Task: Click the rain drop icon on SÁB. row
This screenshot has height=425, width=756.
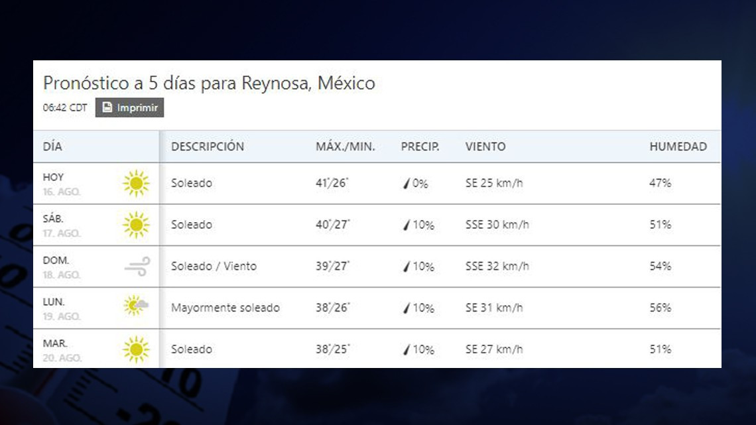Action: coord(405,224)
